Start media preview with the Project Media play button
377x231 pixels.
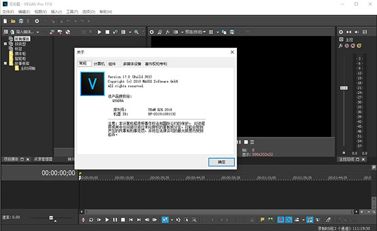[x=99, y=32]
